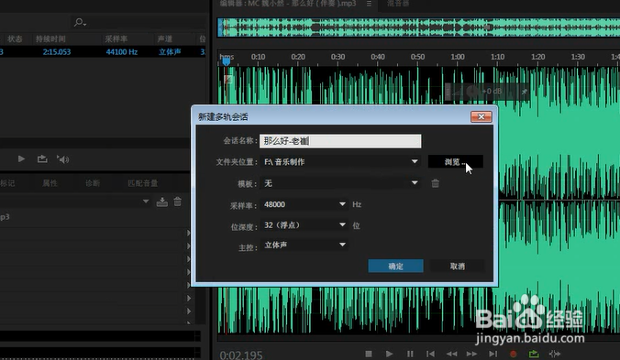Stop playback in the transport bar
This screenshot has width=620, height=360.
(369, 354)
